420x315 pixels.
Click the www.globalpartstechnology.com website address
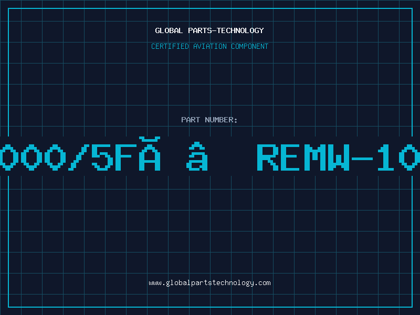[x=209, y=283]
